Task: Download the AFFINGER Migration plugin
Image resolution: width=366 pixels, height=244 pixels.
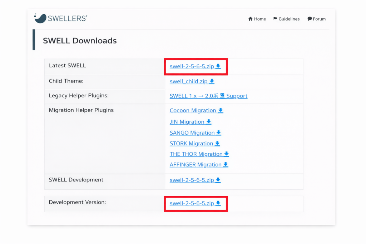Action: pos(196,165)
